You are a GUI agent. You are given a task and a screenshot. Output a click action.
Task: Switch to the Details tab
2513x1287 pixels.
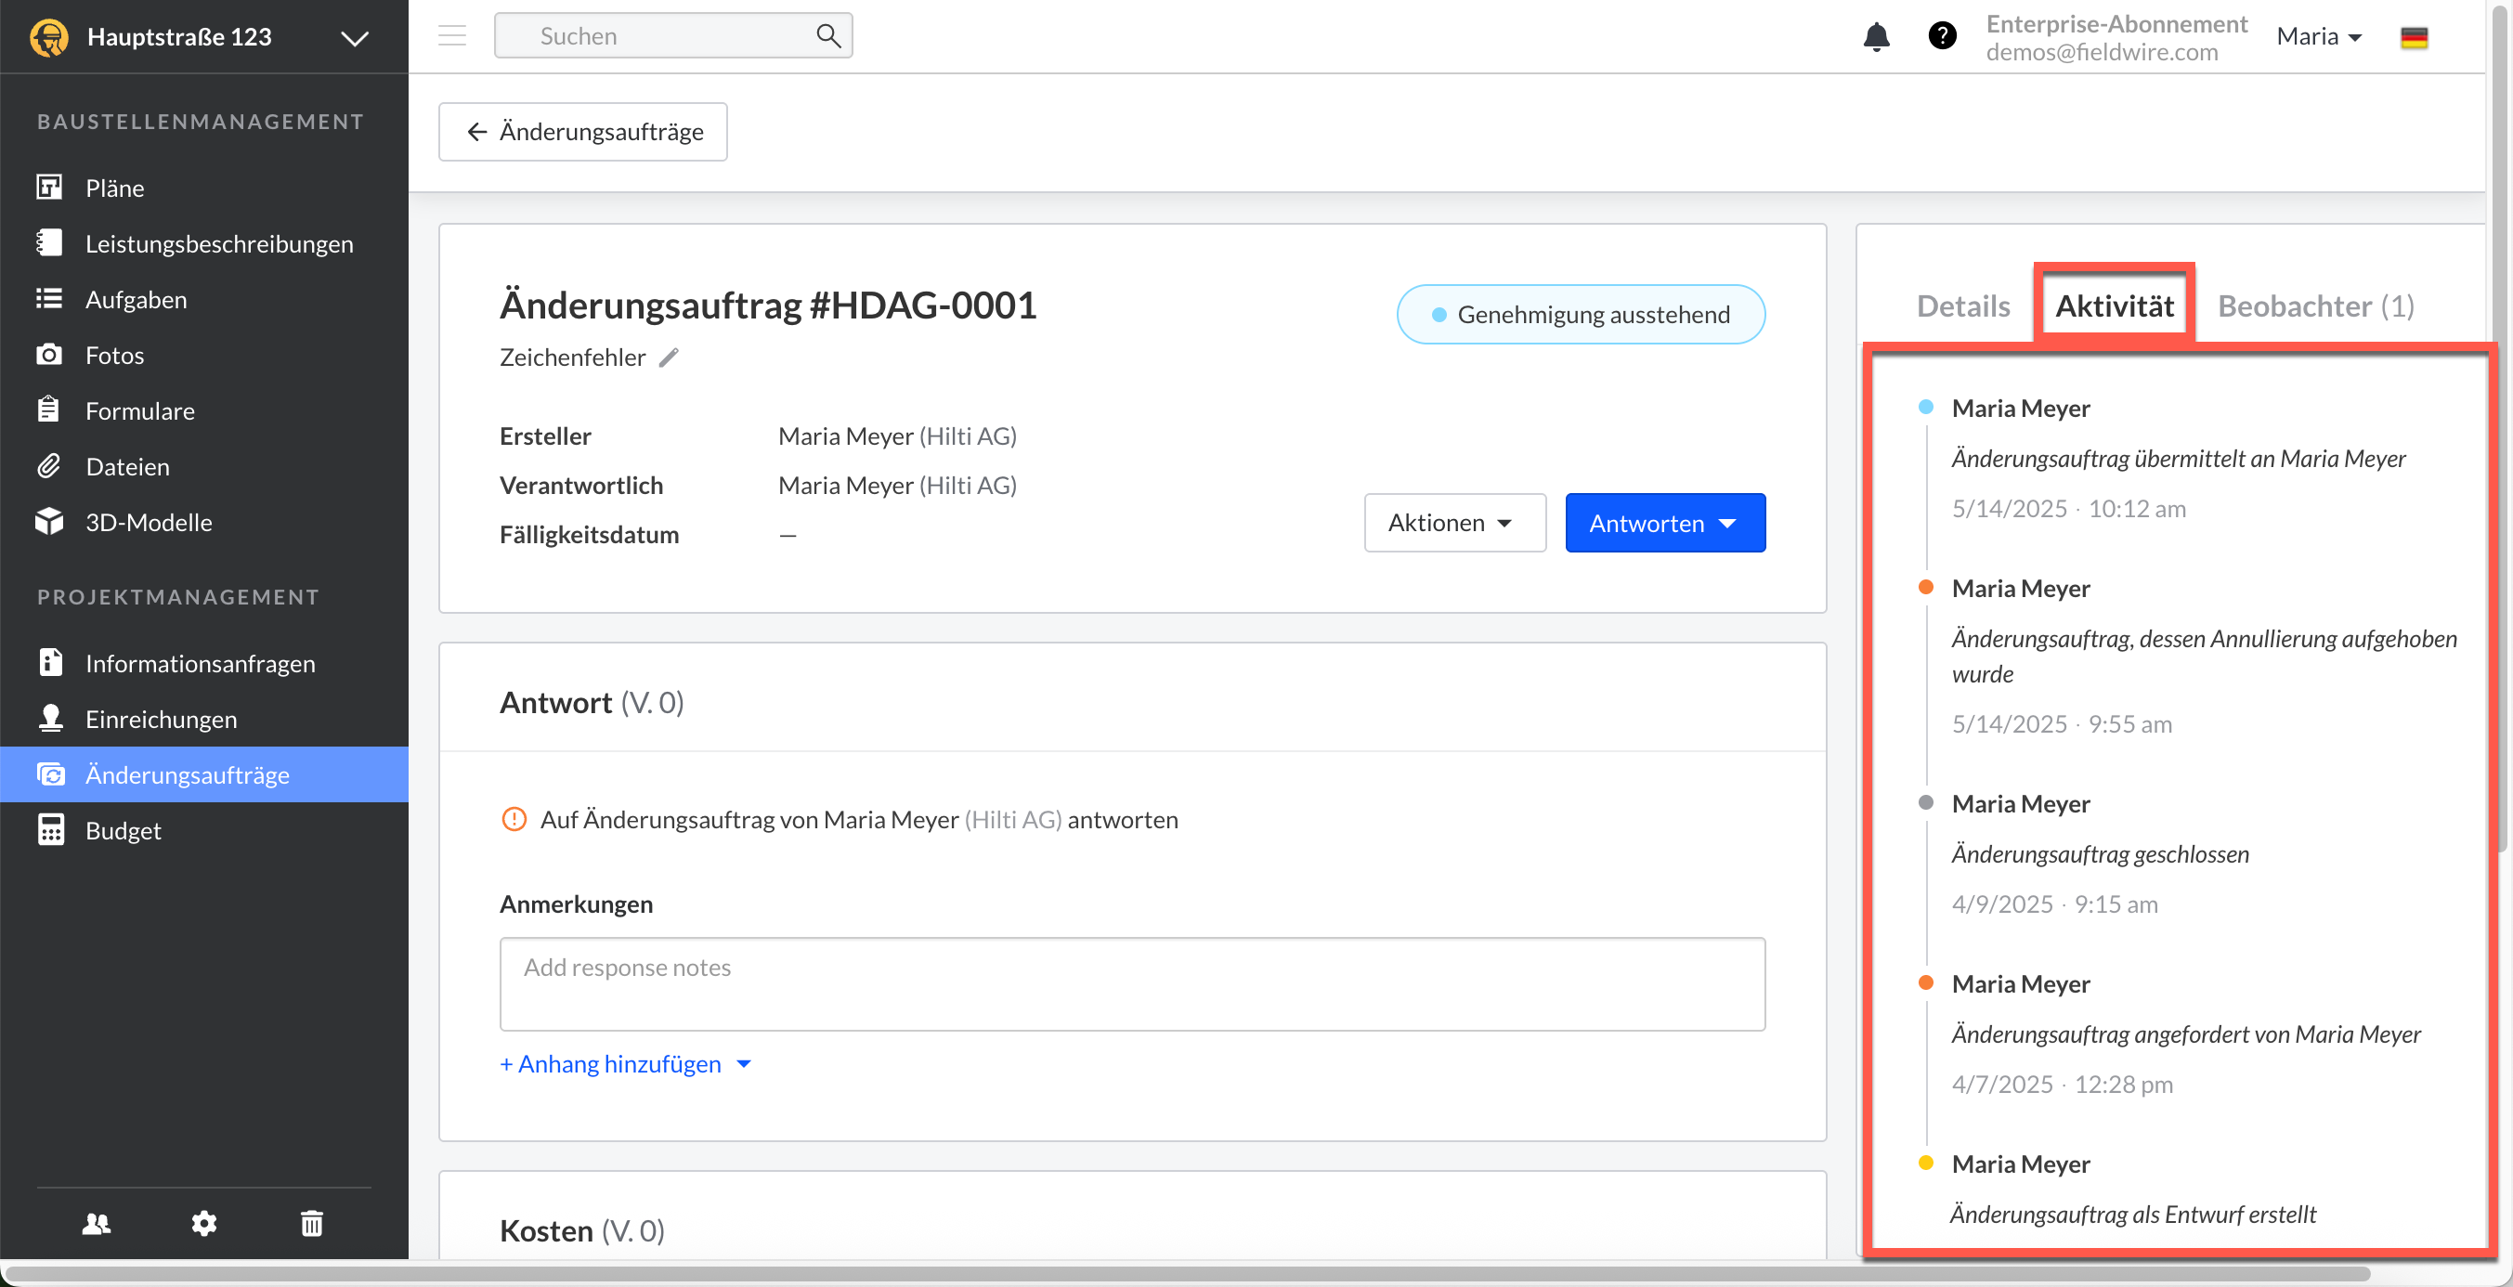[1961, 306]
